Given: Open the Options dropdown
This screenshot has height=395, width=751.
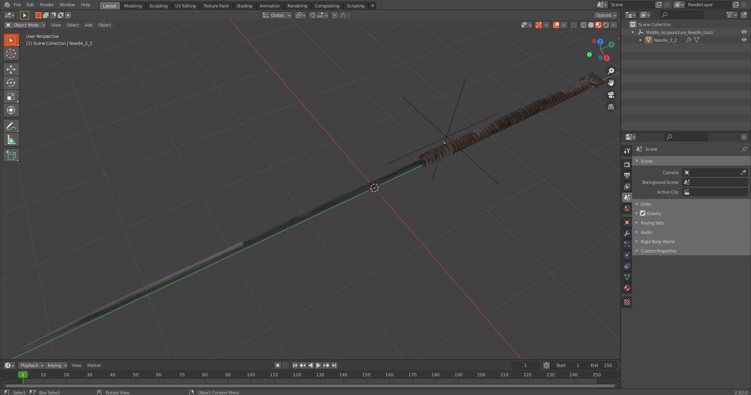Looking at the screenshot, I should pos(605,15).
